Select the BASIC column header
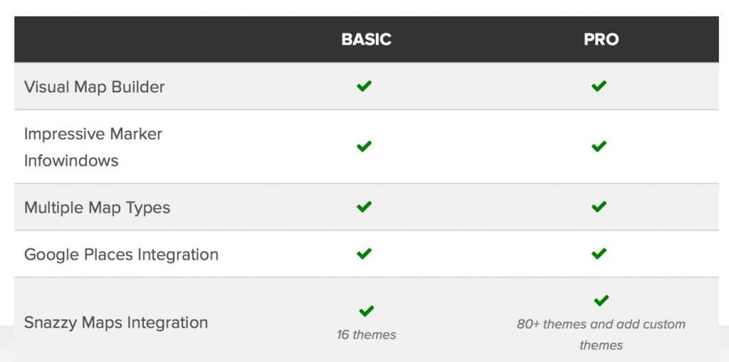 (367, 40)
